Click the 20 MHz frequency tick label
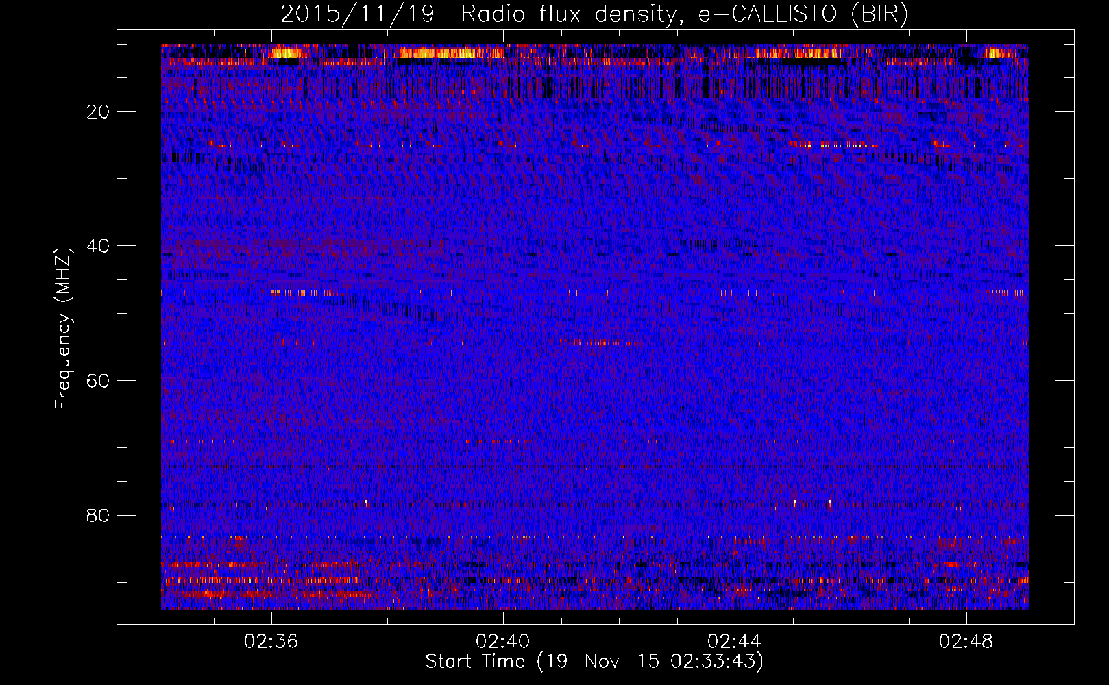This screenshot has width=1109, height=685. coord(99,112)
